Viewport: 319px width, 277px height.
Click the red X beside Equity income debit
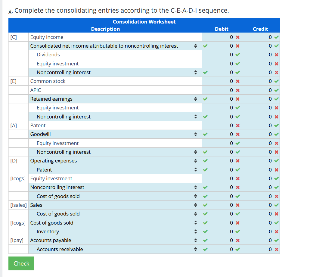[x=238, y=37]
